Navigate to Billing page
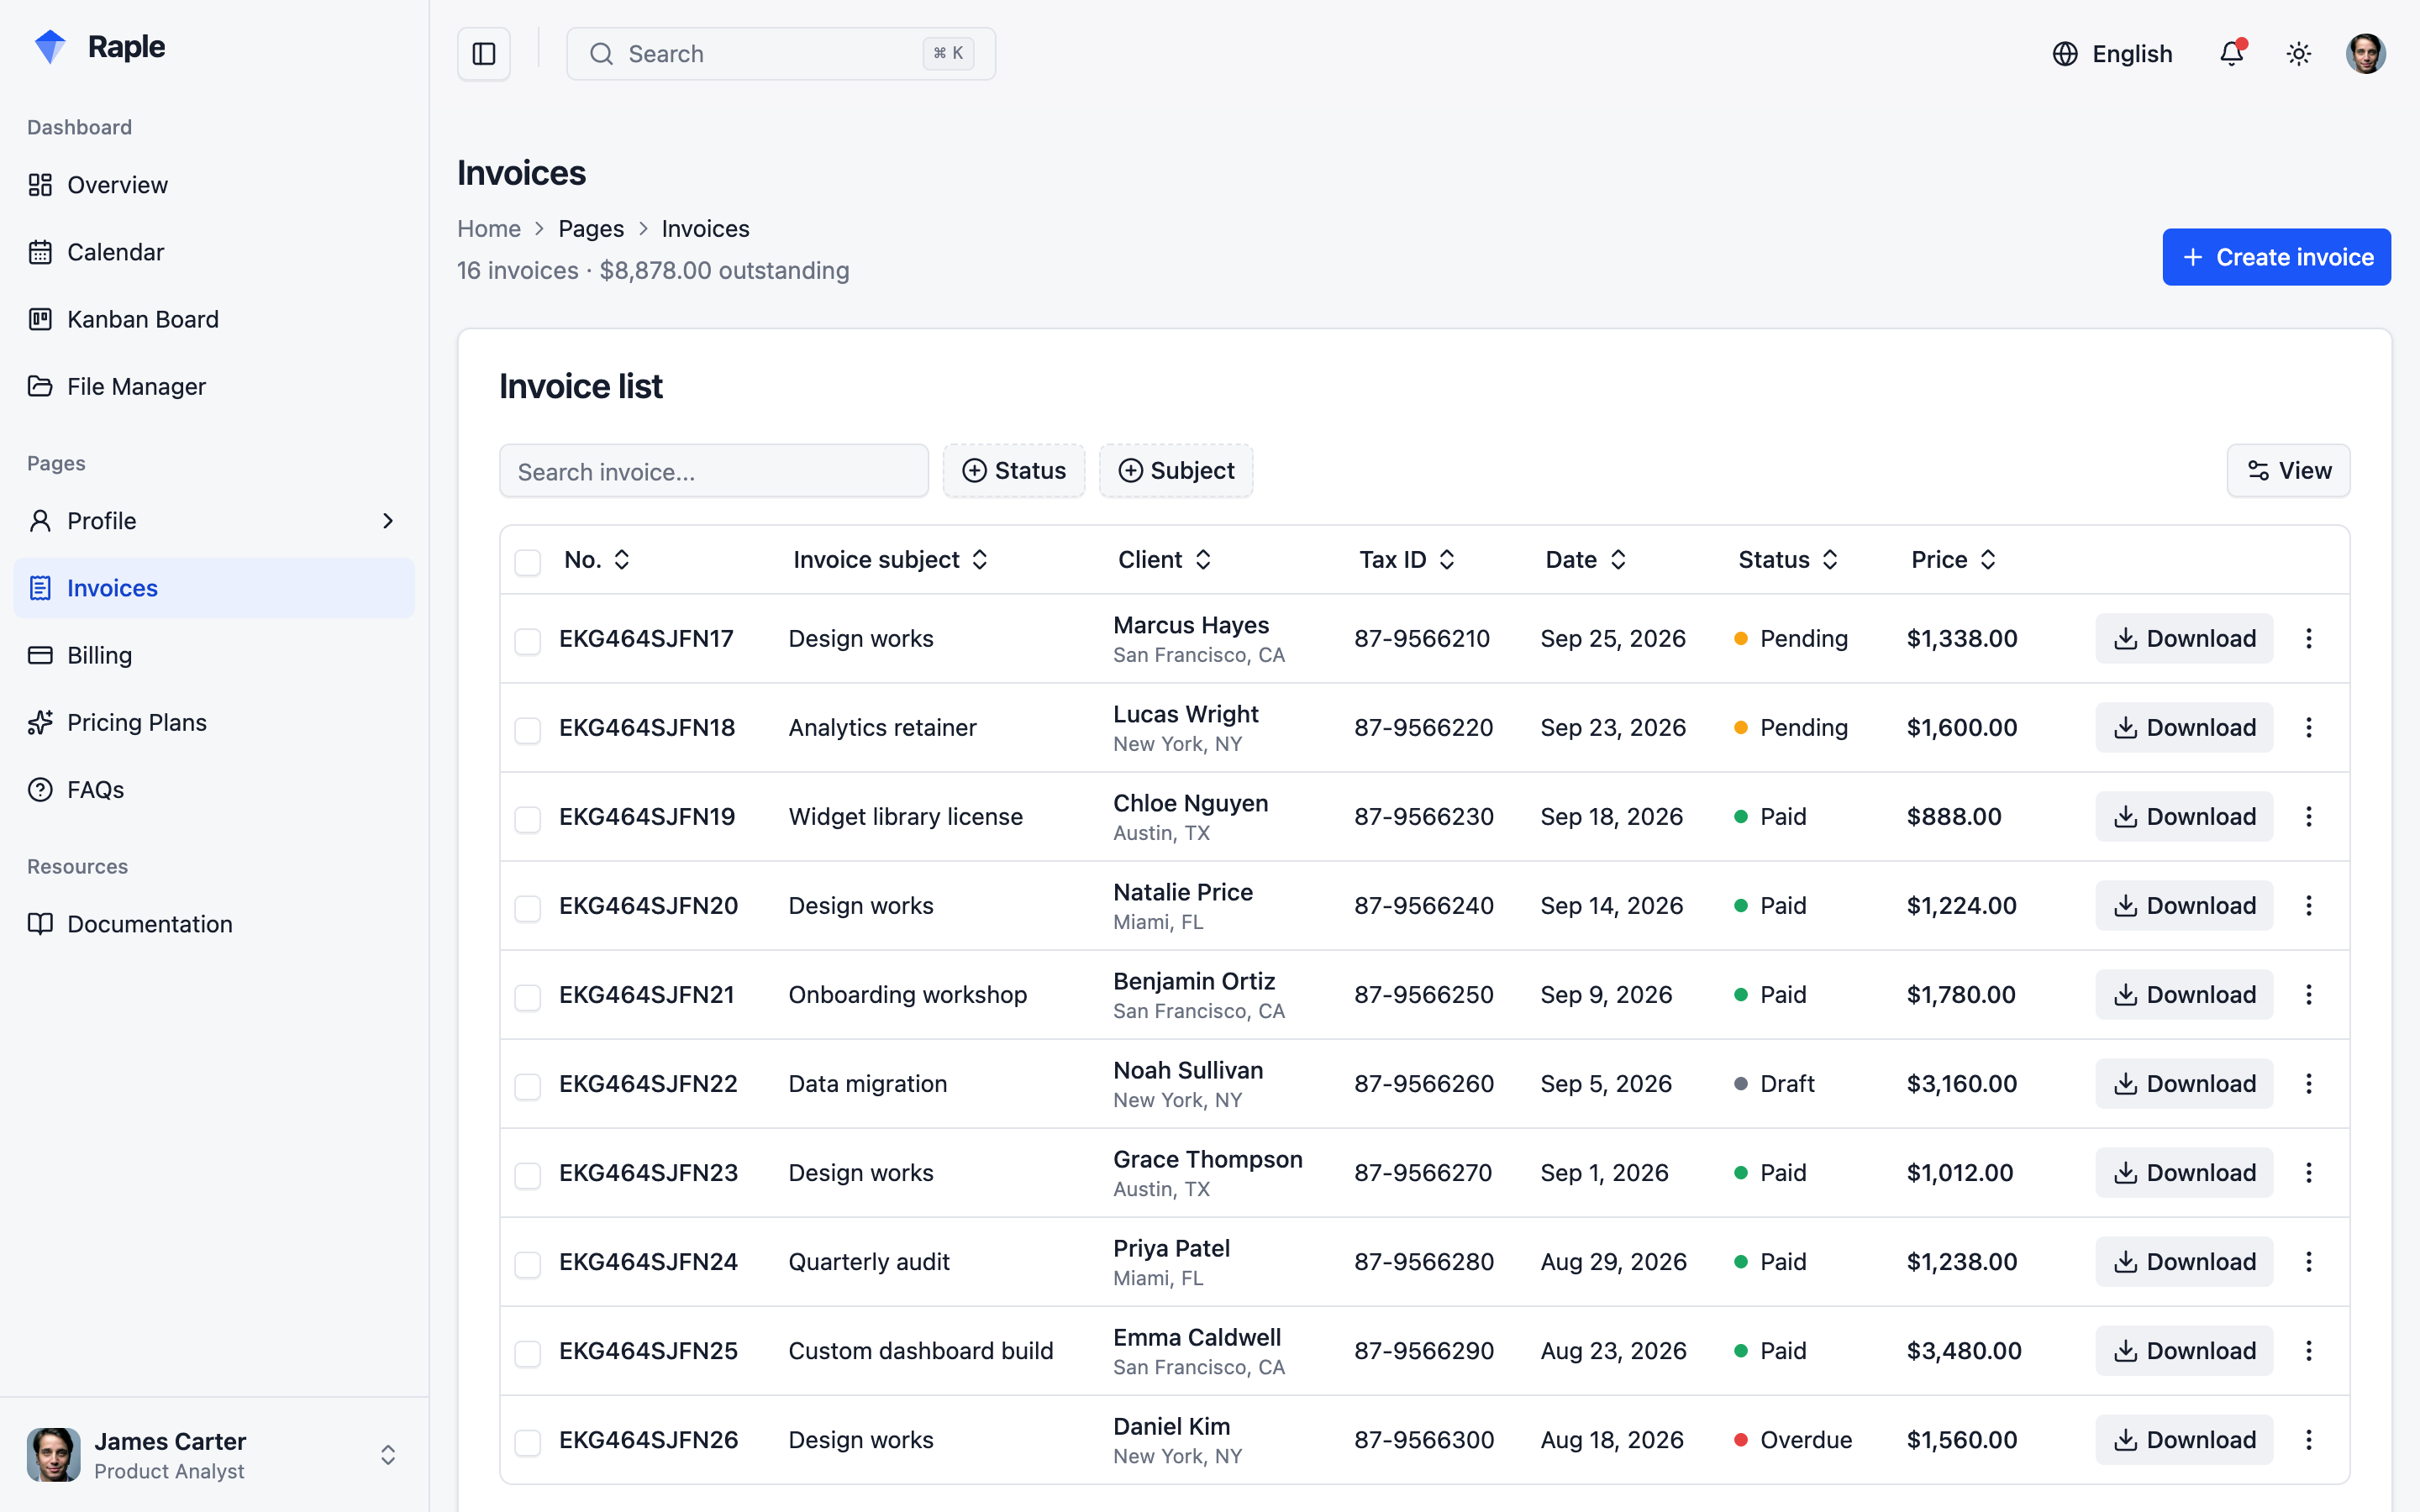Screen dimensions: 2420x1512 (x=214, y=655)
